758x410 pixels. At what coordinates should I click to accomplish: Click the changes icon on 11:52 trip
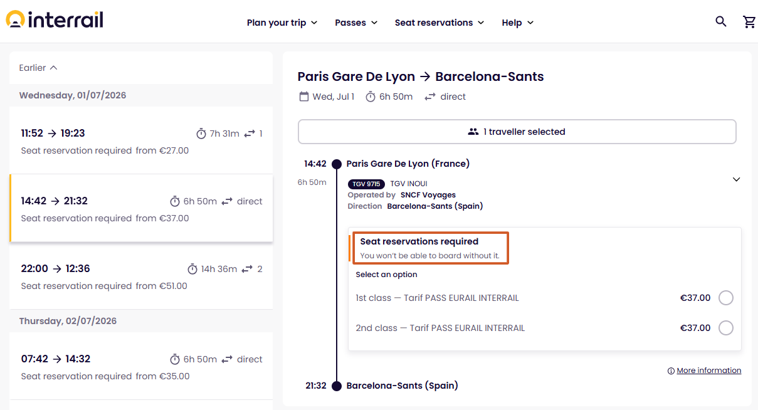click(x=250, y=134)
